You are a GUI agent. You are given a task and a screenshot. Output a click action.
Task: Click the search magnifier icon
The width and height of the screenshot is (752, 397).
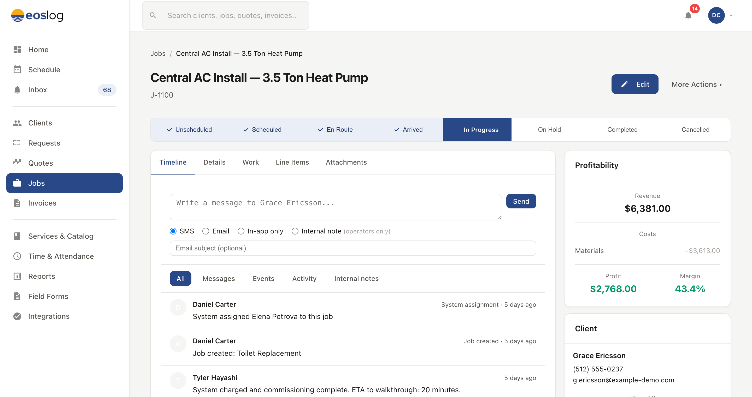pyautogui.click(x=153, y=15)
